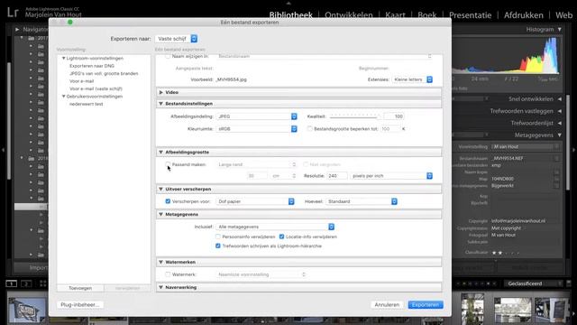Select 'Exporteren naar DNG' preset

(x=92, y=66)
